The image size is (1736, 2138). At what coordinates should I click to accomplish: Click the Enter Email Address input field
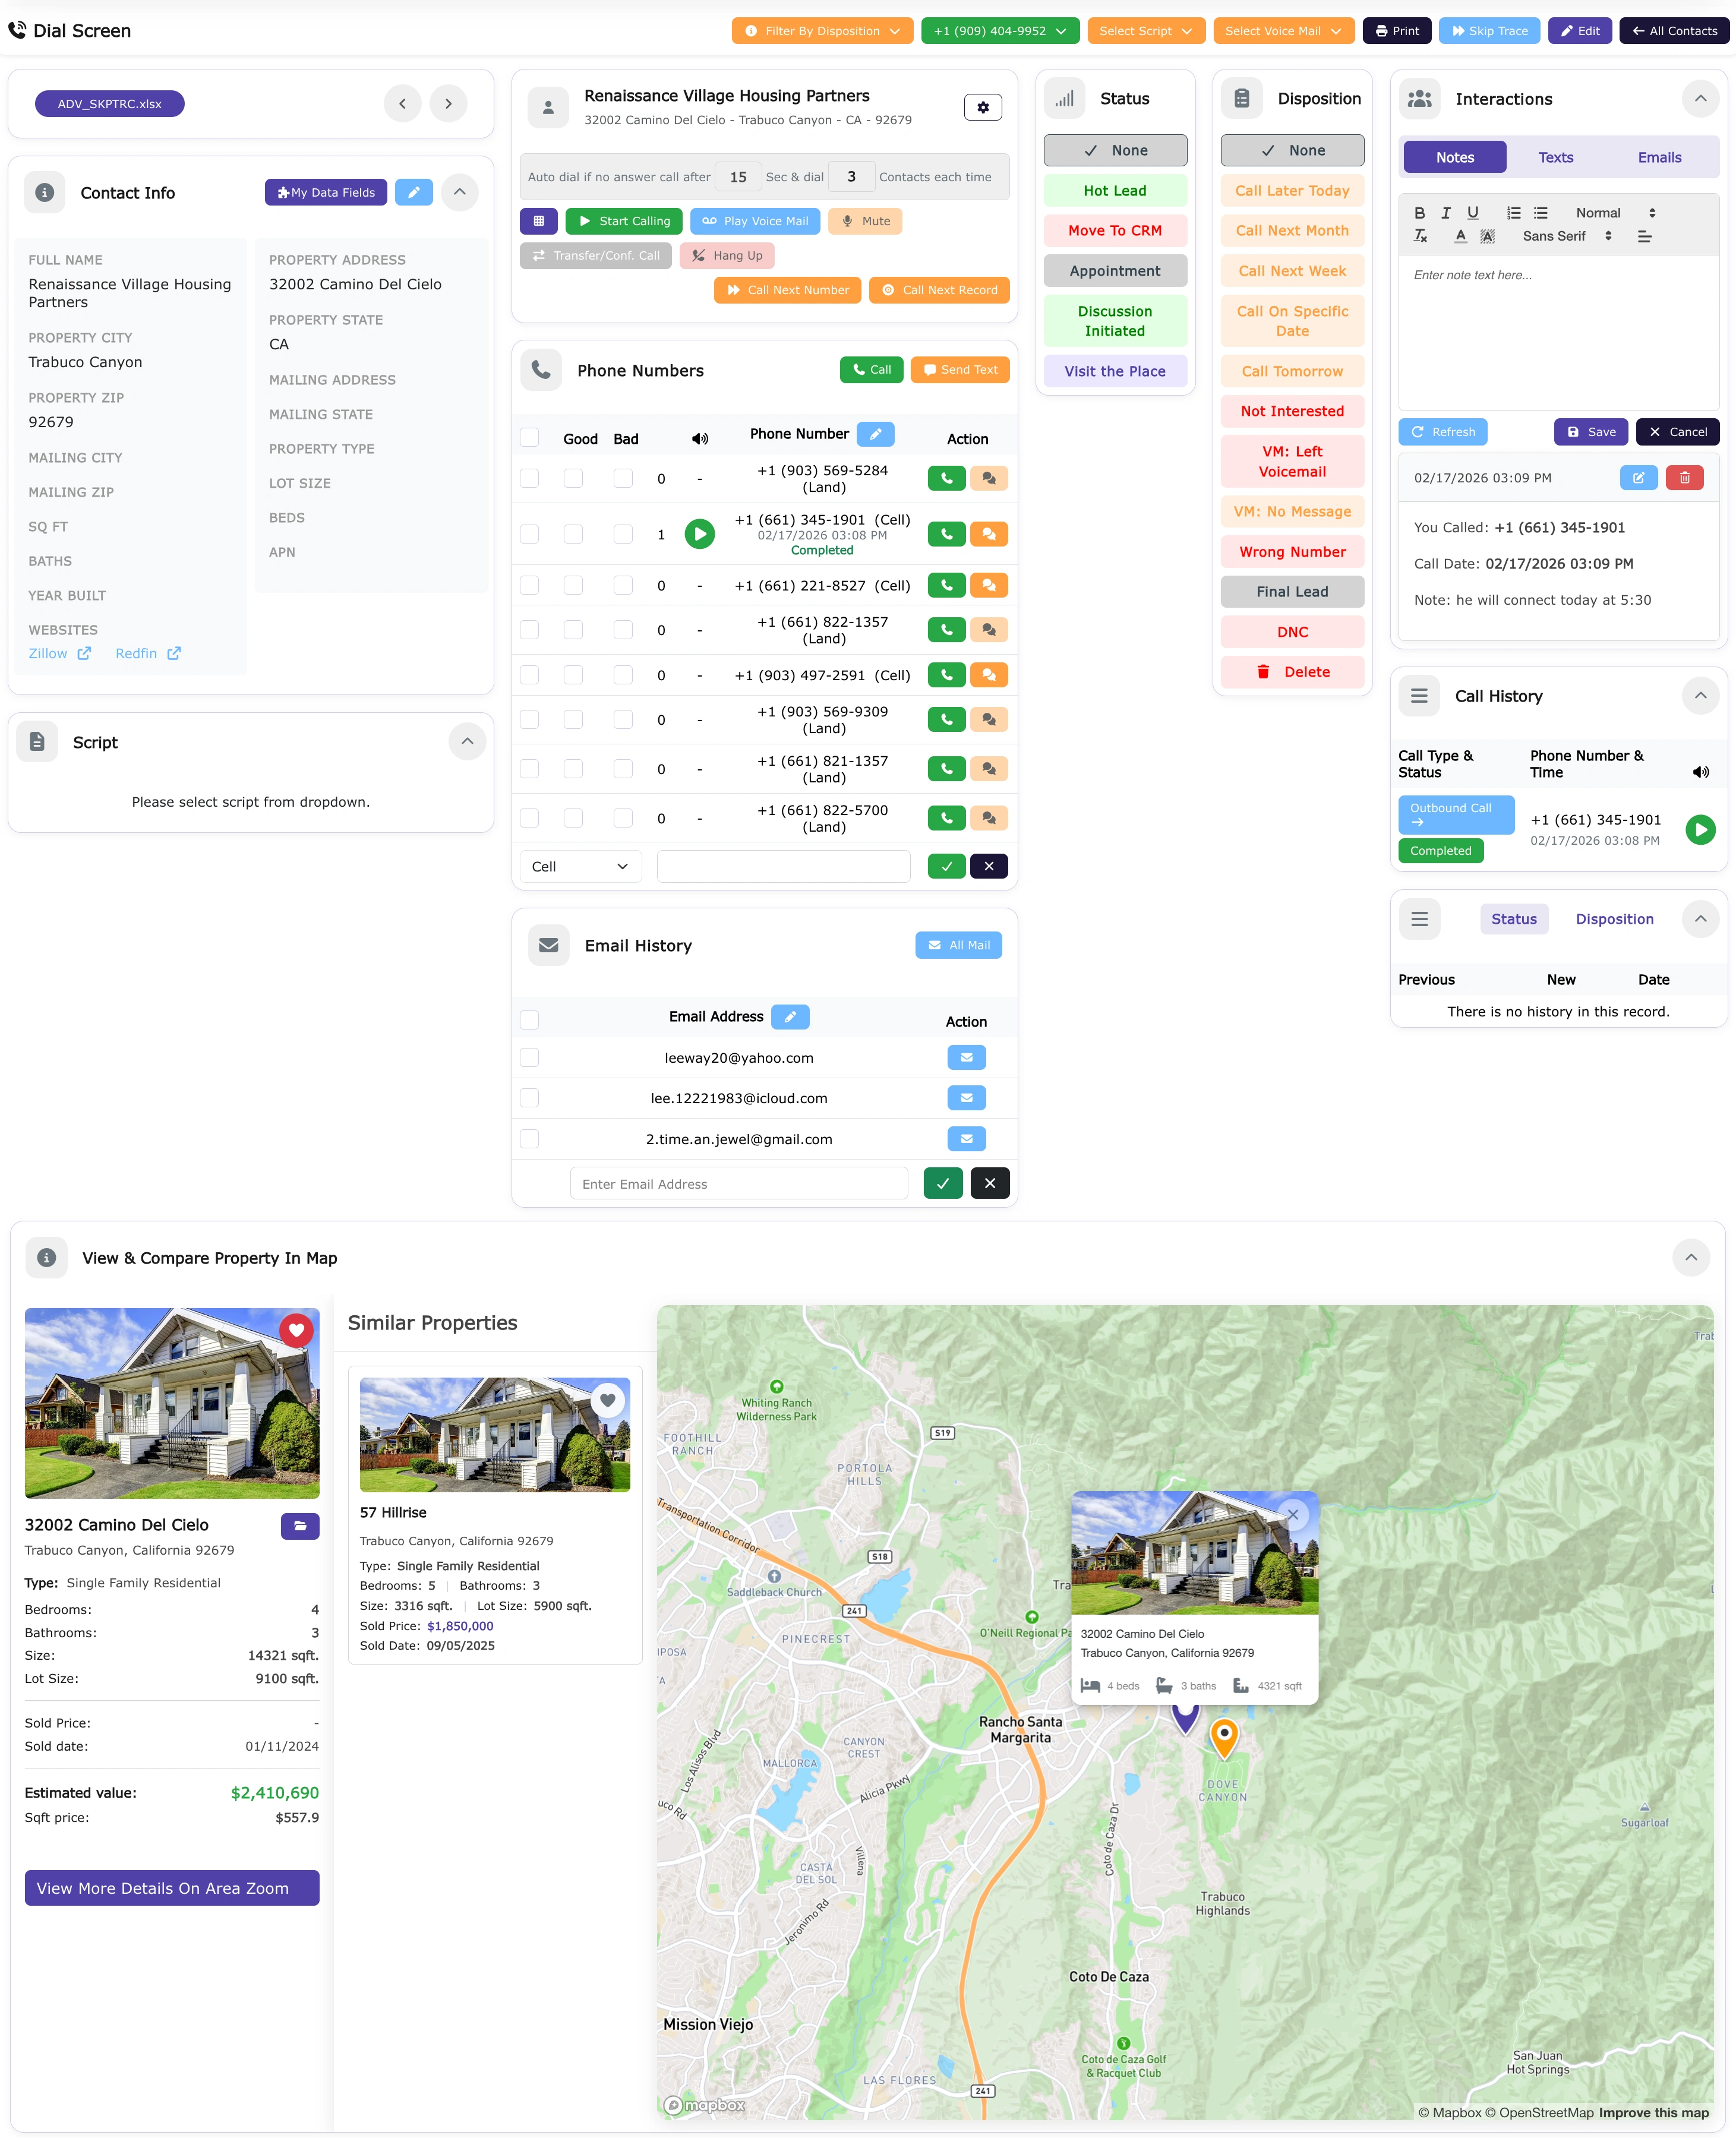coord(739,1183)
